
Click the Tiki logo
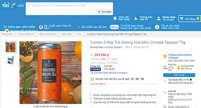6,5
